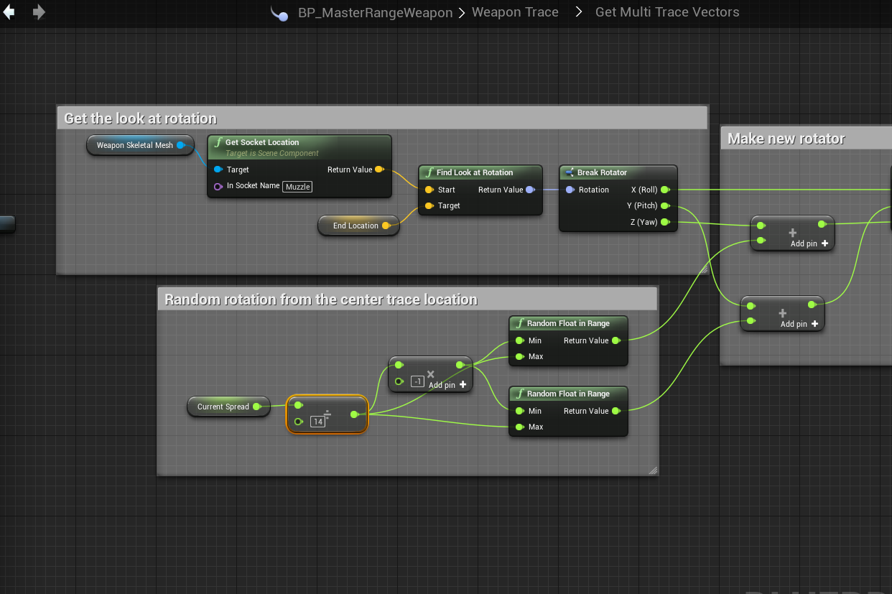Image resolution: width=892 pixels, height=594 pixels.
Task: Click the blueprint icon beside BP_MasterRangeWeapon
Action: [x=279, y=13]
